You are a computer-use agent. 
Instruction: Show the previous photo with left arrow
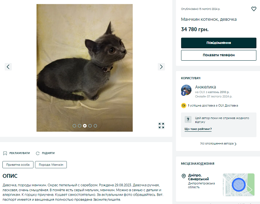pyautogui.click(x=8, y=67)
